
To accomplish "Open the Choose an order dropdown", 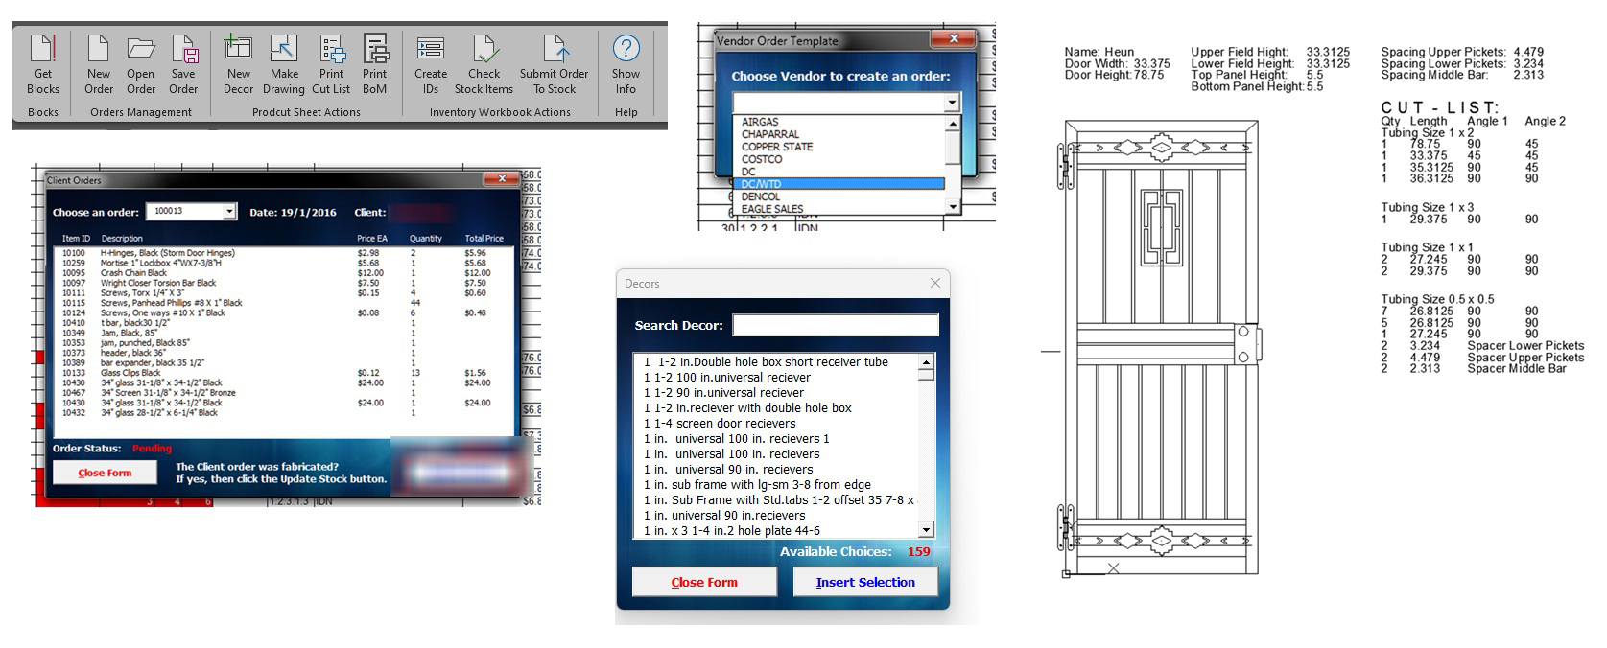I will coord(229,212).
